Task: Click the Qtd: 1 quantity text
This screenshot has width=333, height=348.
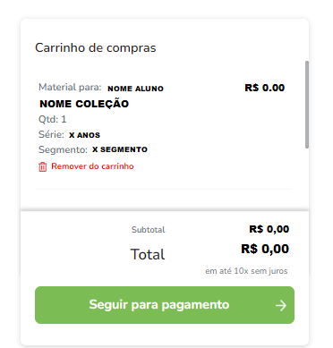Action: (x=53, y=119)
